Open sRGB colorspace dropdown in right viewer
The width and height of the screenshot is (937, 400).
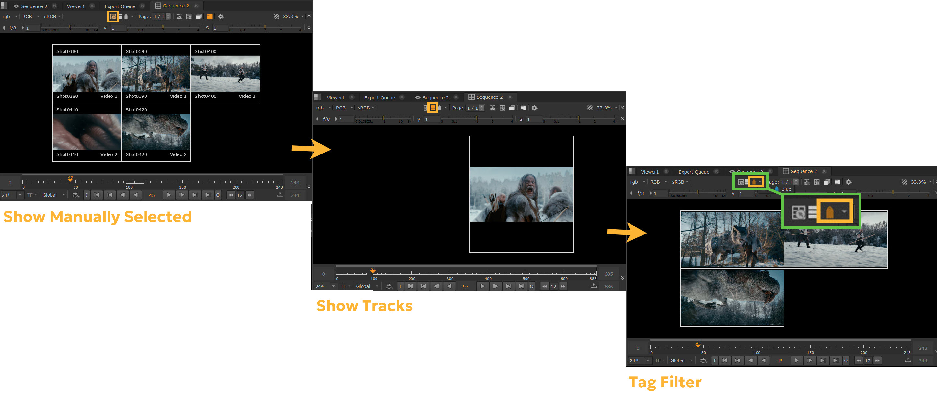(x=680, y=182)
